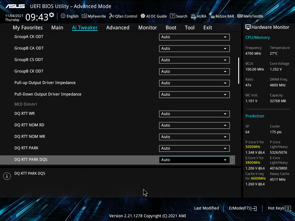Expand the GroupB CS ODT dropdown
Image resolution: width=295 pixels, height=221 pixels.
(194, 60)
